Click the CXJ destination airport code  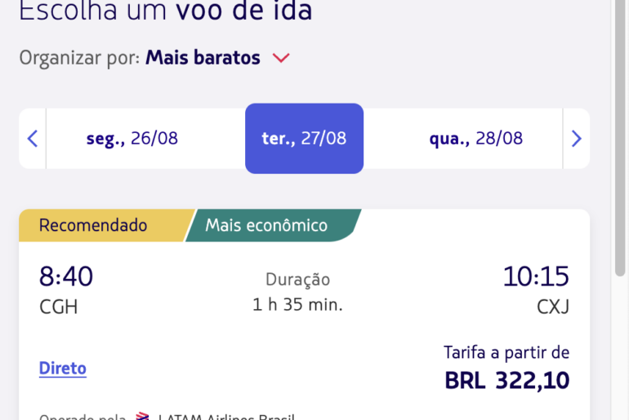(553, 307)
